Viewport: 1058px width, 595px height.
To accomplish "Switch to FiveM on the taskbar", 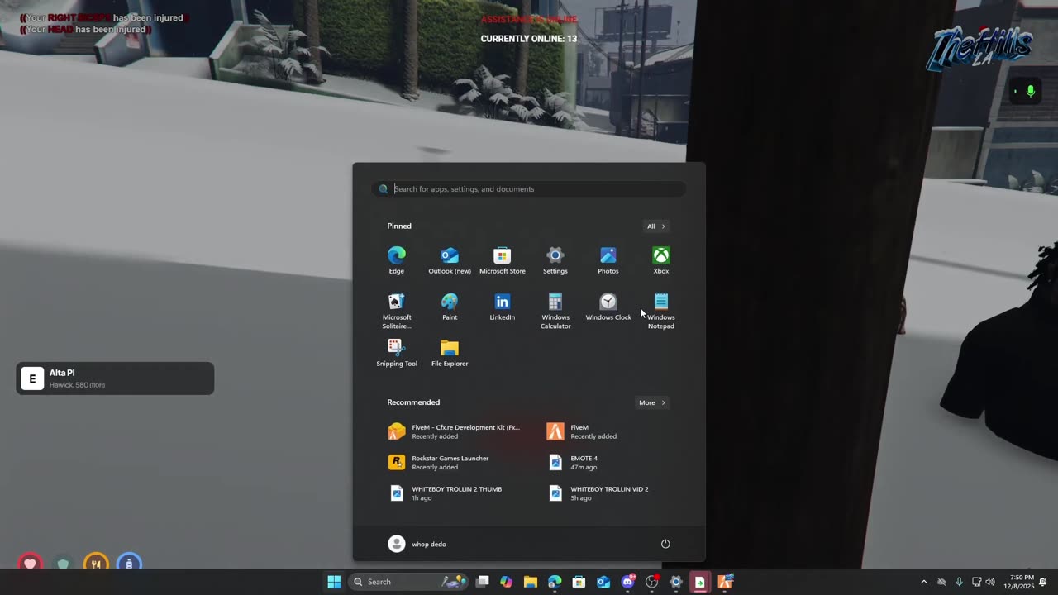I will tap(725, 582).
